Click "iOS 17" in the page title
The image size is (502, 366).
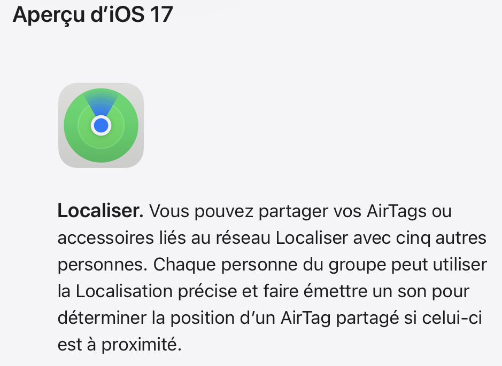(141, 14)
